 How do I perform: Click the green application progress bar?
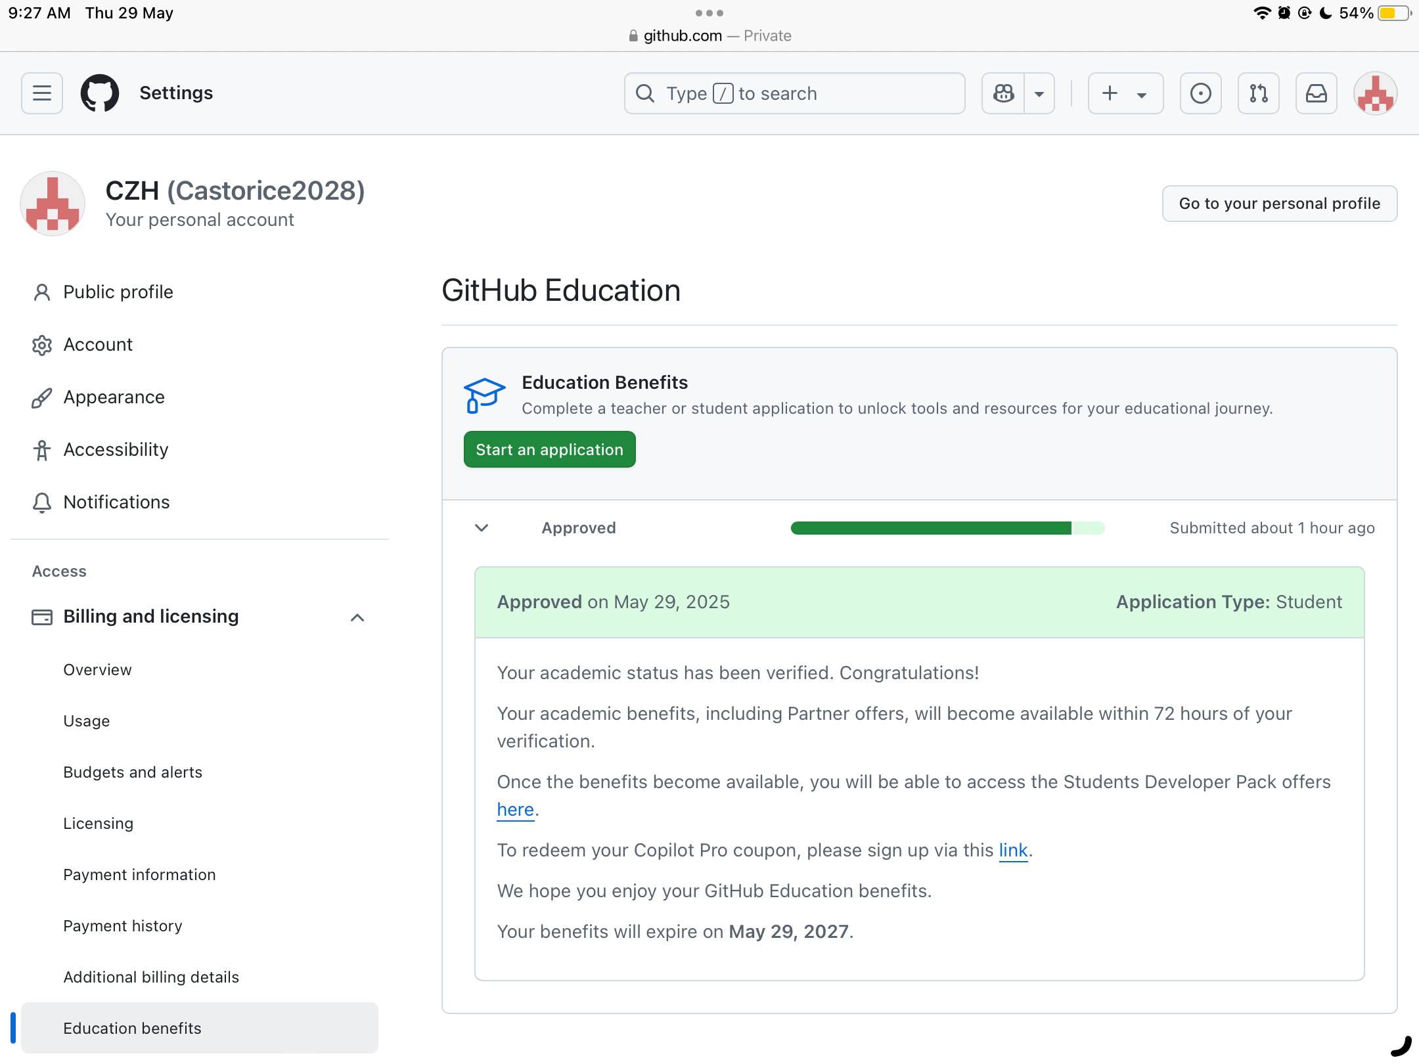pos(947,528)
